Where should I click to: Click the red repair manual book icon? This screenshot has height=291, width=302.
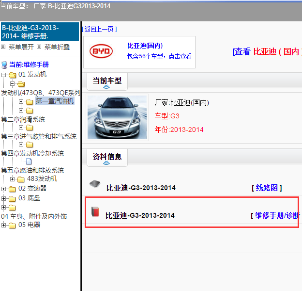[x=95, y=211]
